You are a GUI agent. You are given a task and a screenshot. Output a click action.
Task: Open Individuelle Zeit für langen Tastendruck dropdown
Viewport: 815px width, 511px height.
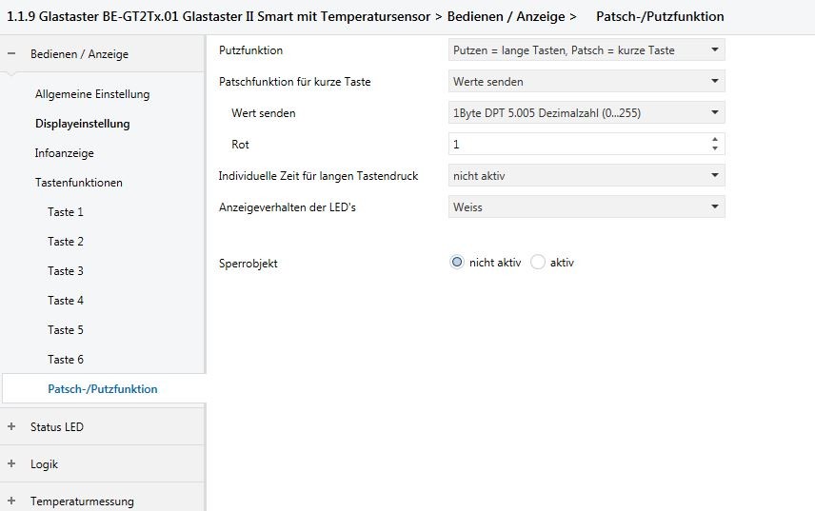click(586, 176)
